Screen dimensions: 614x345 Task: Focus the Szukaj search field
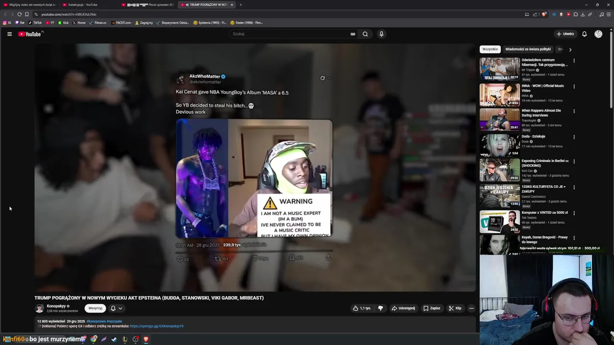pyautogui.click(x=293, y=34)
